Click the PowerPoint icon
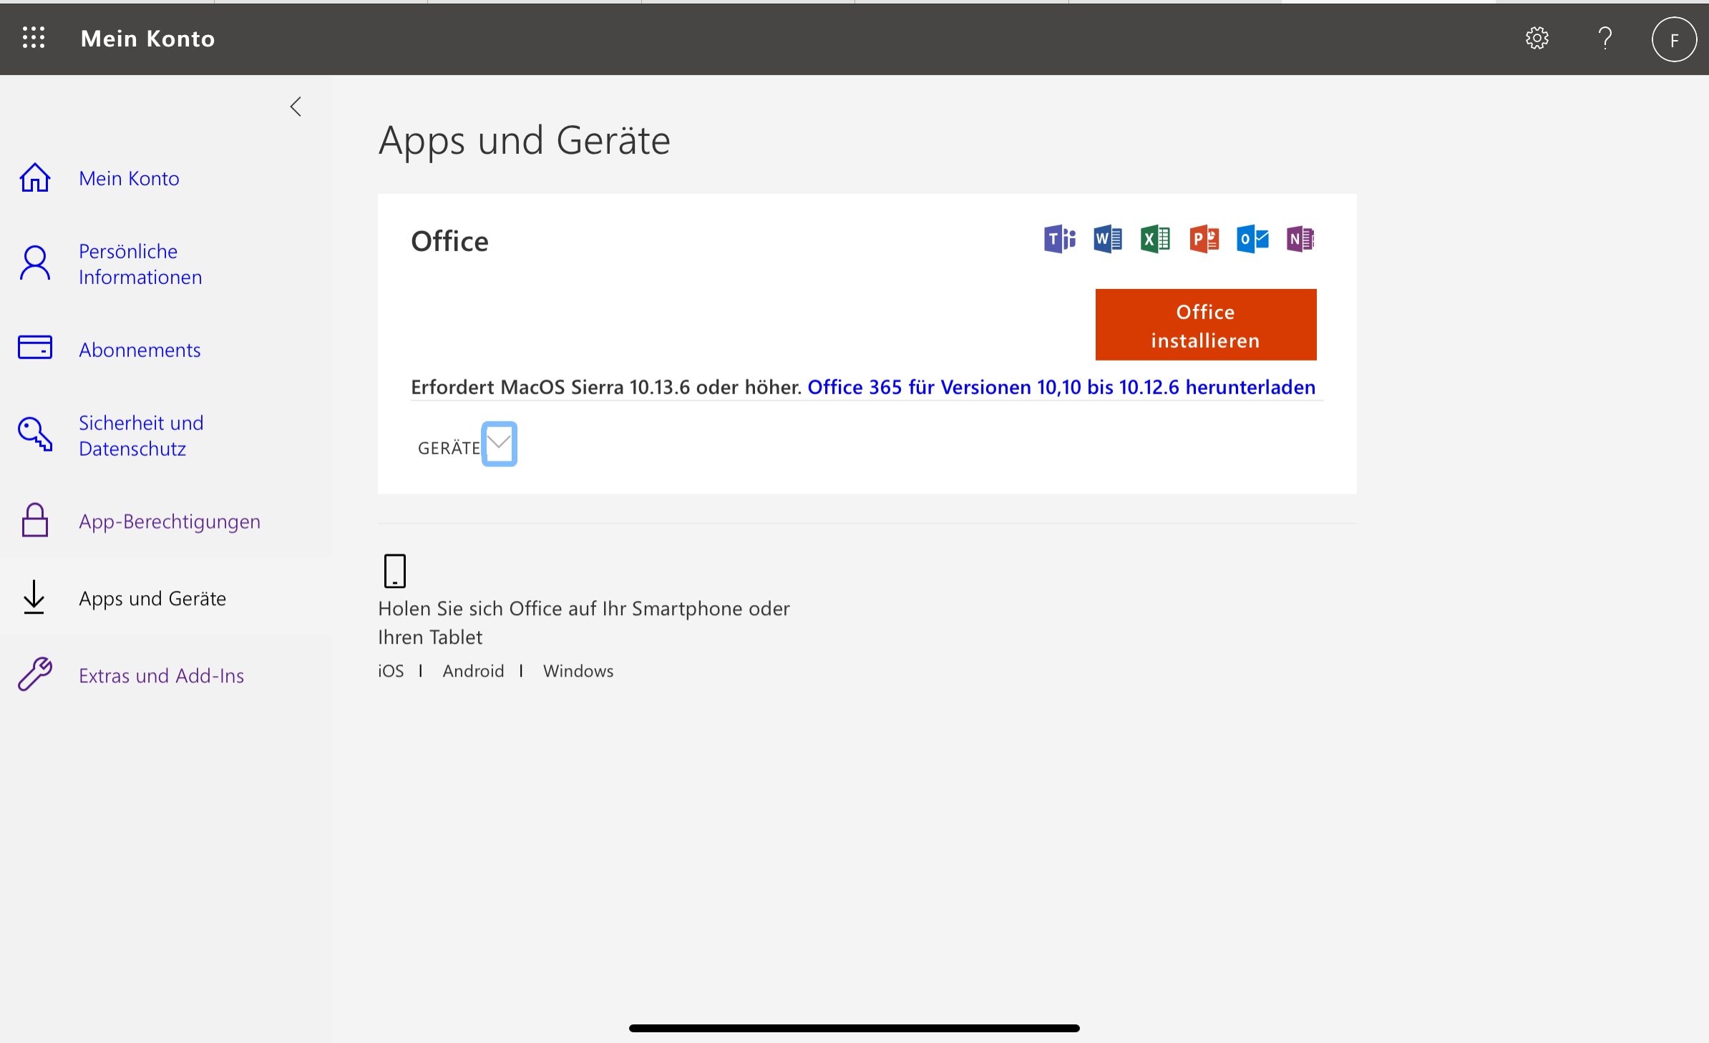The height and width of the screenshot is (1043, 1709). pyautogui.click(x=1204, y=239)
